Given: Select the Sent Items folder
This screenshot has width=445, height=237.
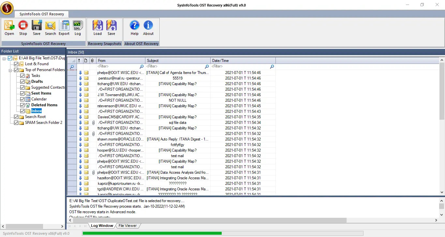Looking at the screenshot, I should point(41,93).
